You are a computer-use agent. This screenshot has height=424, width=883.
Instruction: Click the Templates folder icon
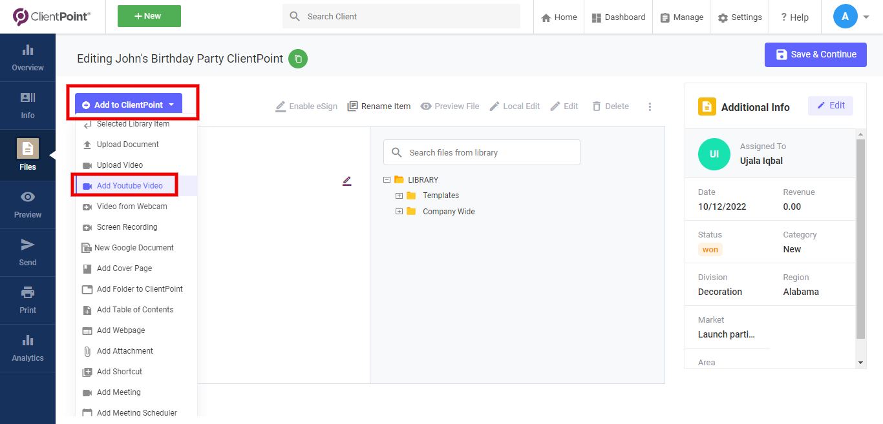[411, 196]
